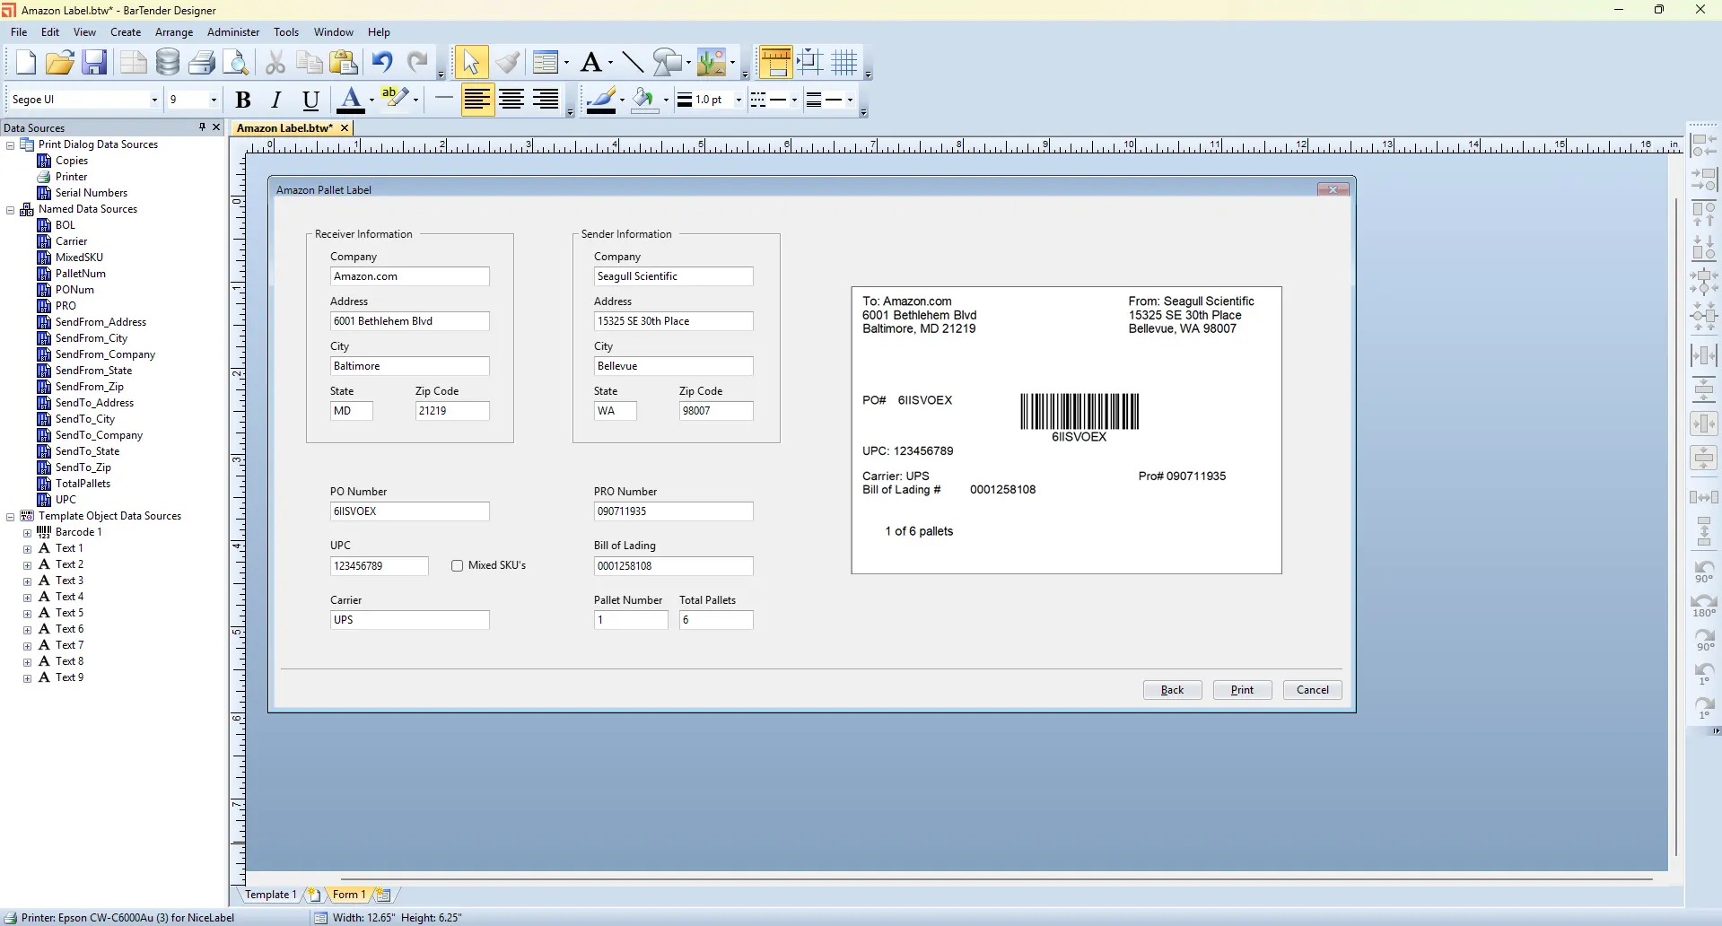Screen dimensions: 1722x926
Task: Select the pointer selection tool
Action: coord(470,62)
